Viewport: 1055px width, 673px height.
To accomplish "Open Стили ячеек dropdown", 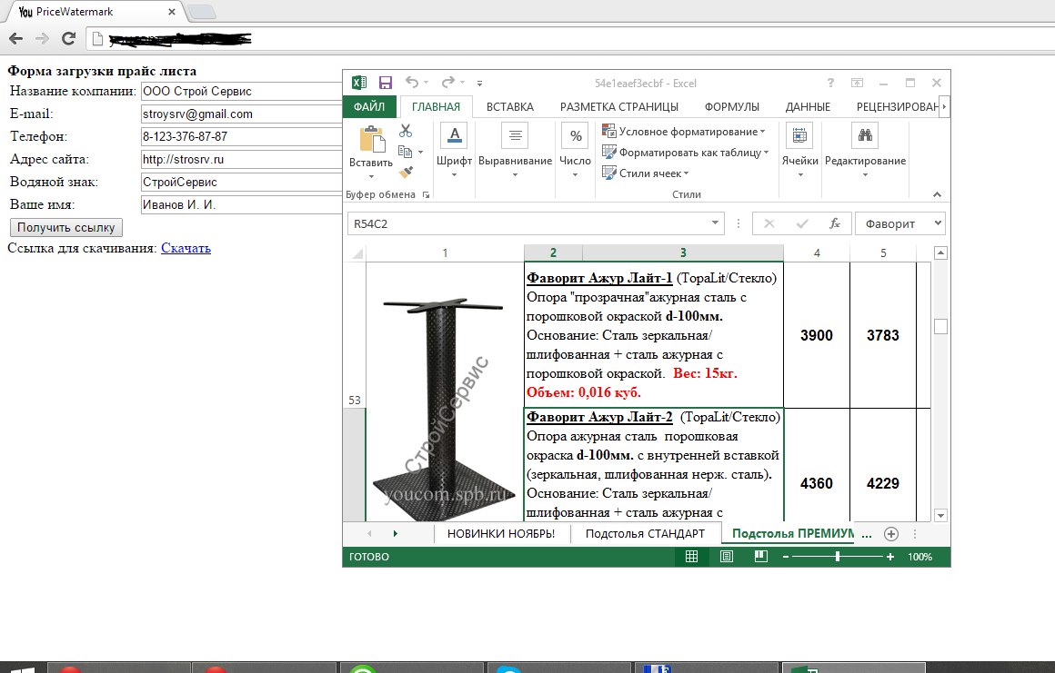I will 646,173.
